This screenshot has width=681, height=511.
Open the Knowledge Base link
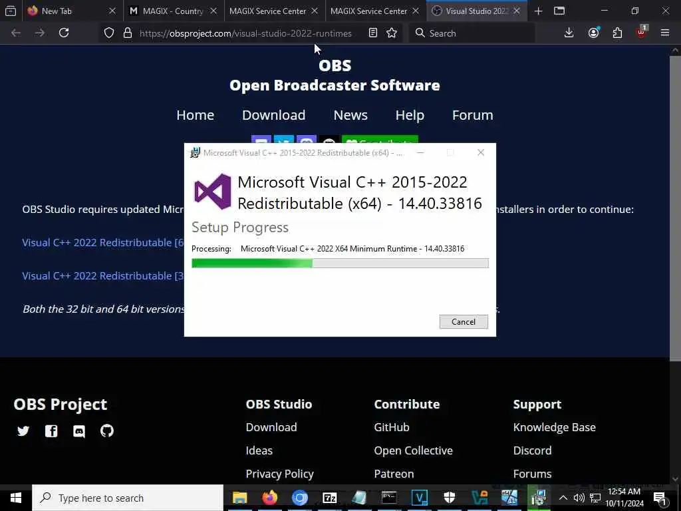(555, 427)
